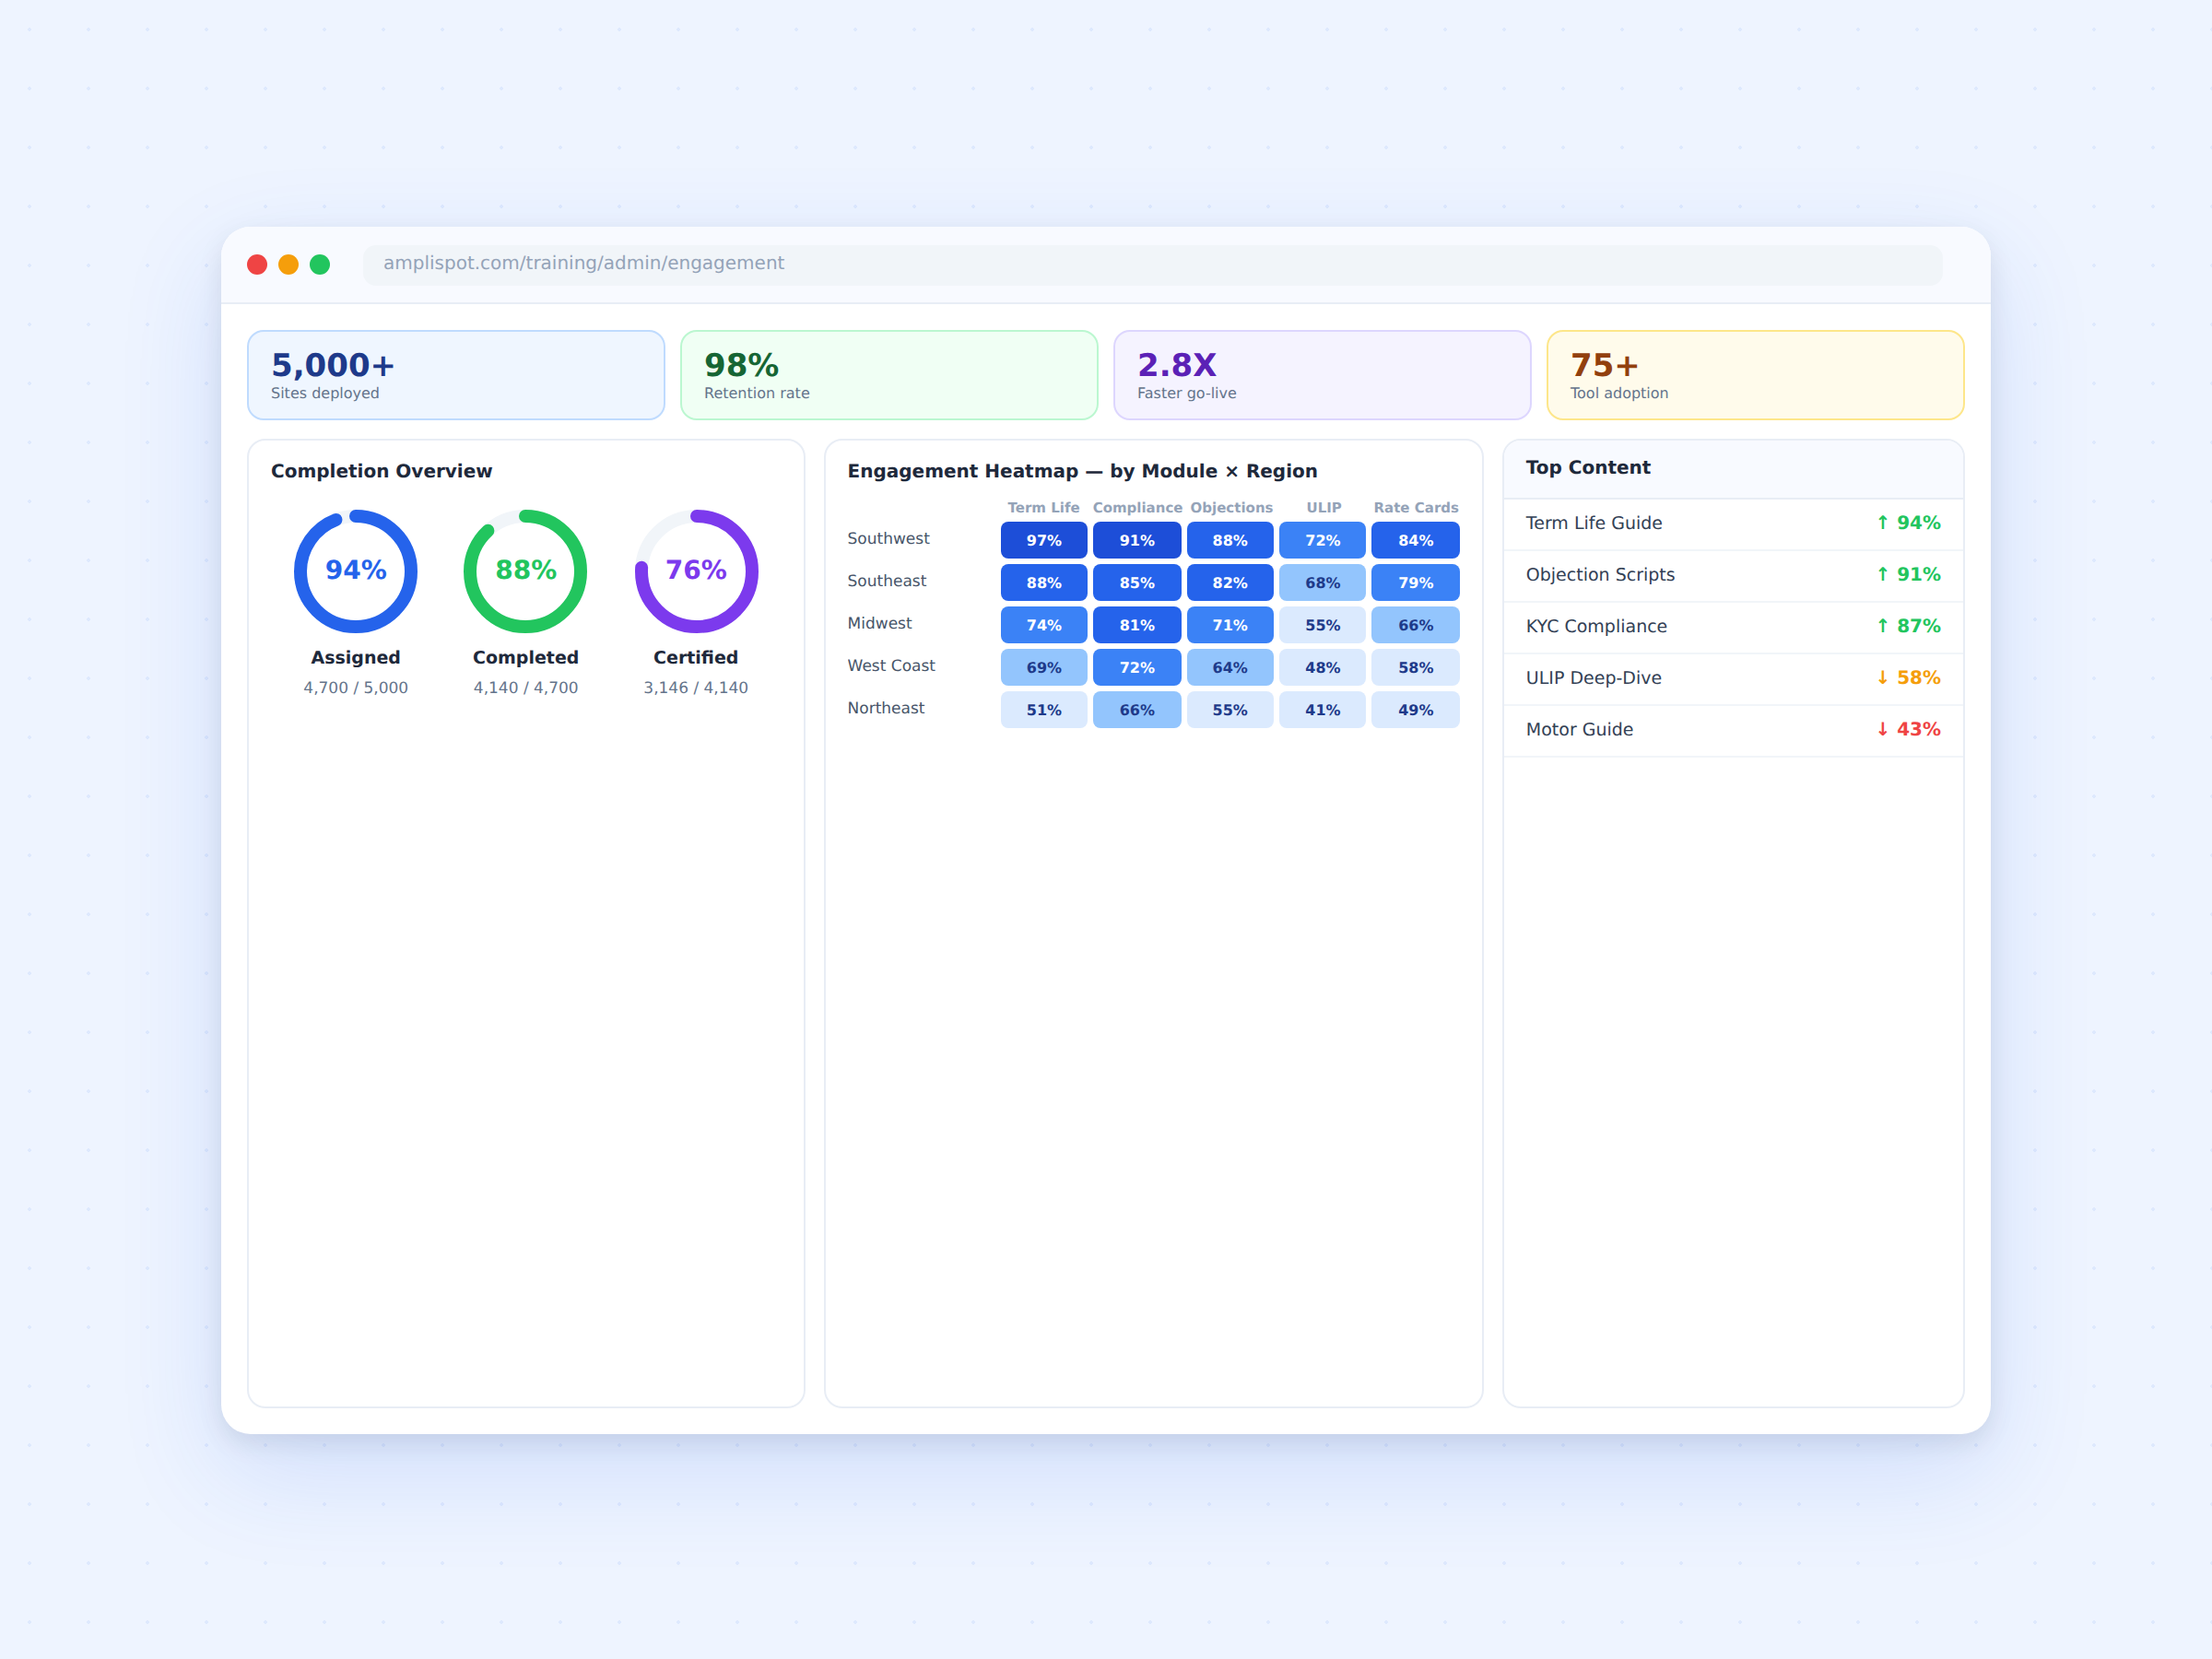Click Southeast ULIP cell 68%
Viewport: 2212px width, 1659px height.
click(x=1323, y=583)
